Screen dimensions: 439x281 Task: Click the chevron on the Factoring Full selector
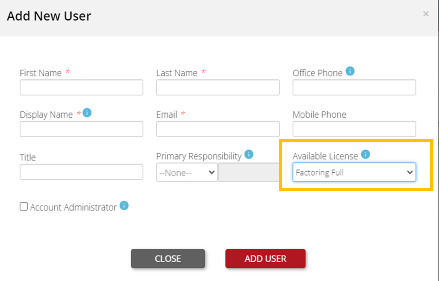(x=410, y=172)
